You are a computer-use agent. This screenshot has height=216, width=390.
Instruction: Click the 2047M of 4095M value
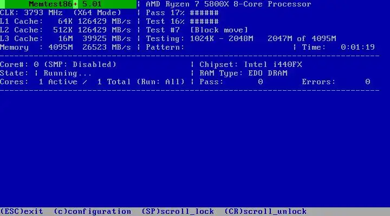click(302, 39)
